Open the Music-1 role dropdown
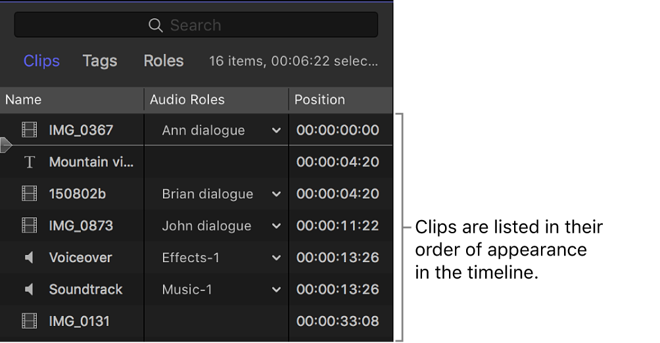 276,290
